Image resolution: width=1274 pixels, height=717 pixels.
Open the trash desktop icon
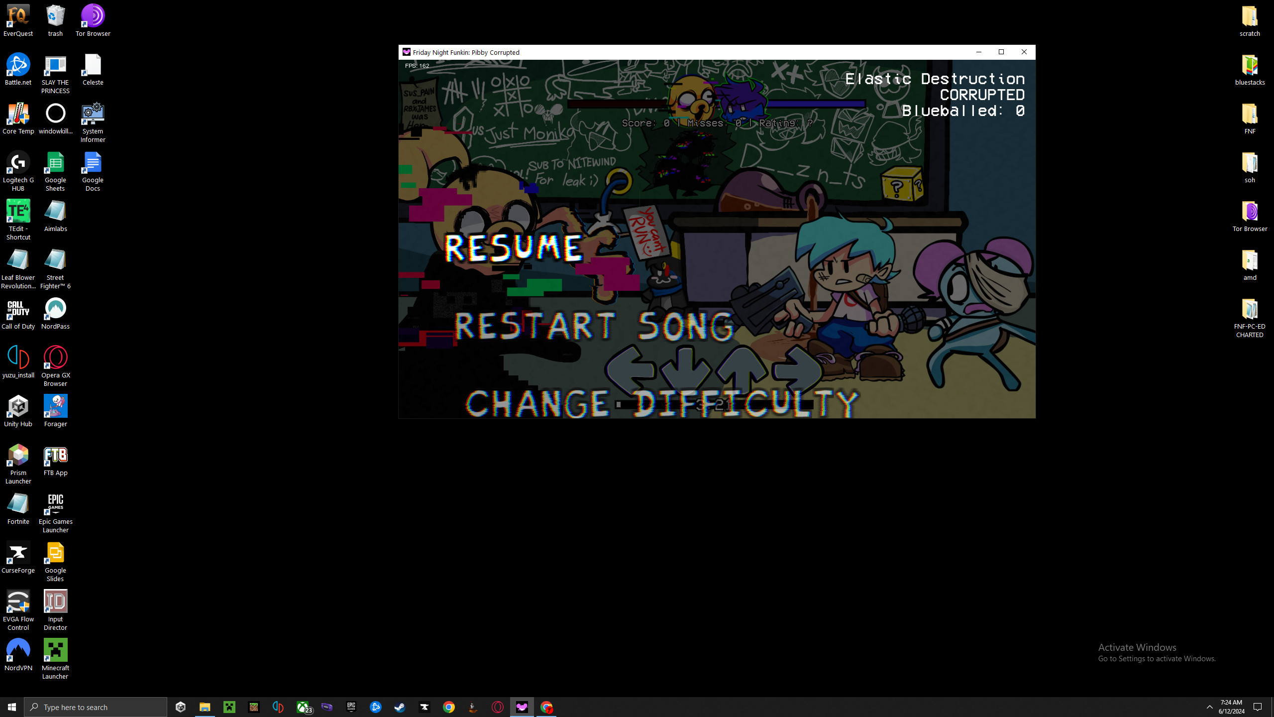pos(55,21)
